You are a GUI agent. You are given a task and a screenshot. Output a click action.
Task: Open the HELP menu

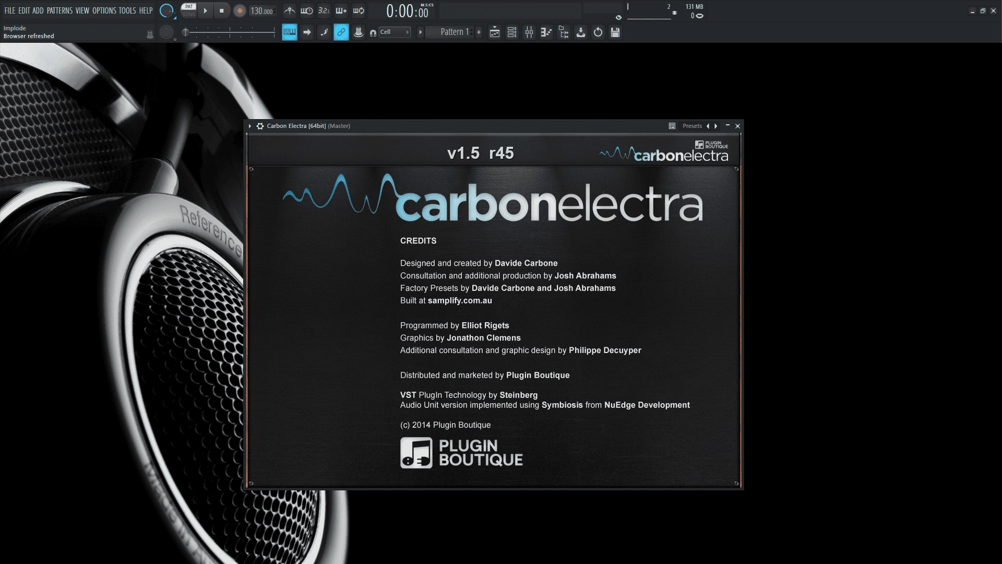[146, 10]
